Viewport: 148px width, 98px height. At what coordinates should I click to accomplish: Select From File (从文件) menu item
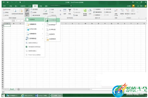pyautogui.click(x=35, y=20)
